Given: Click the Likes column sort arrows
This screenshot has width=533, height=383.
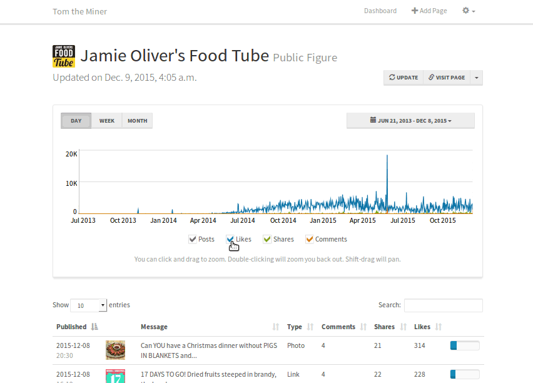Looking at the screenshot, I should (x=439, y=327).
